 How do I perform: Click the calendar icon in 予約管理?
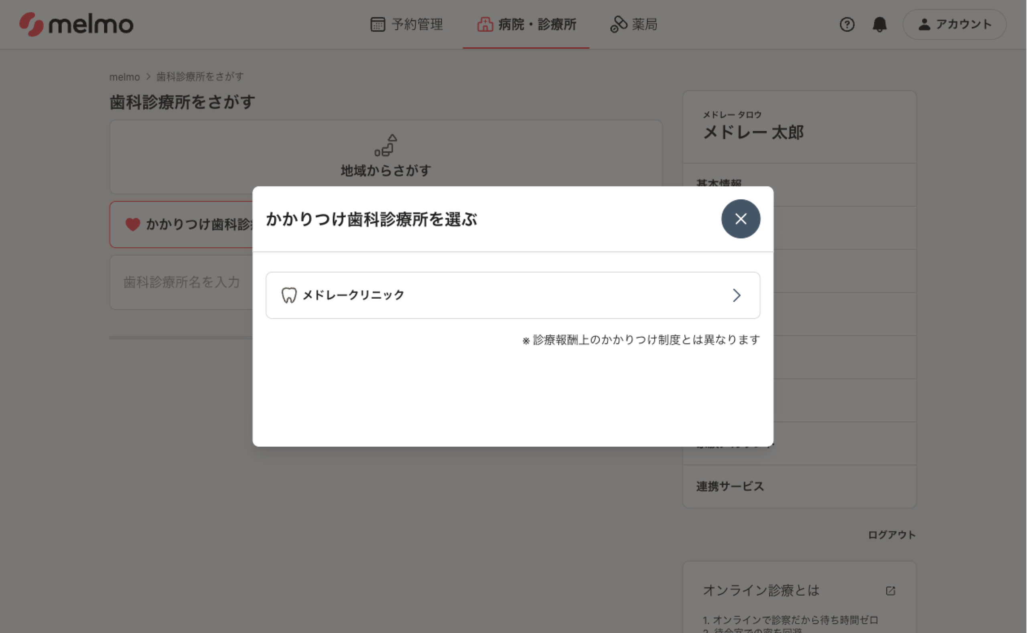378,24
